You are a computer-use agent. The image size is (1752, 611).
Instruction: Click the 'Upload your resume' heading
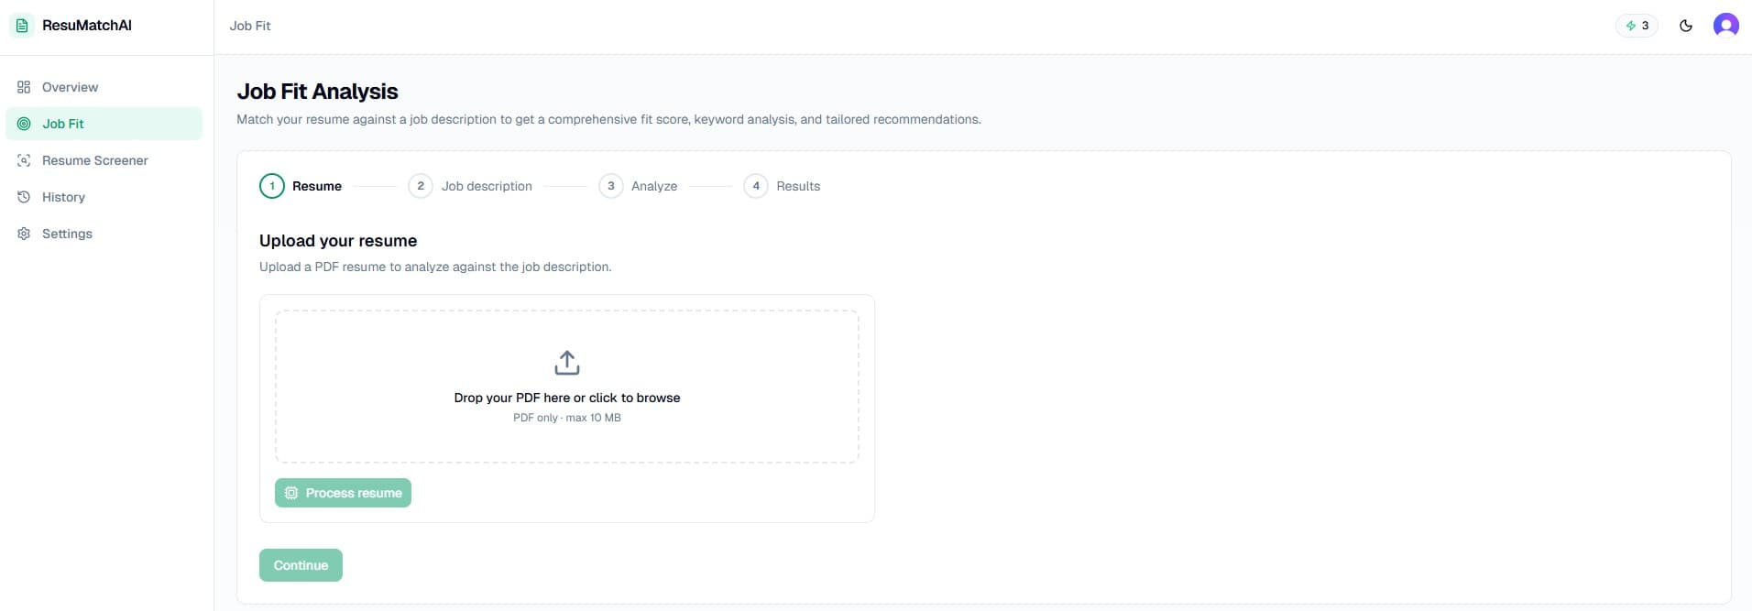(x=338, y=241)
